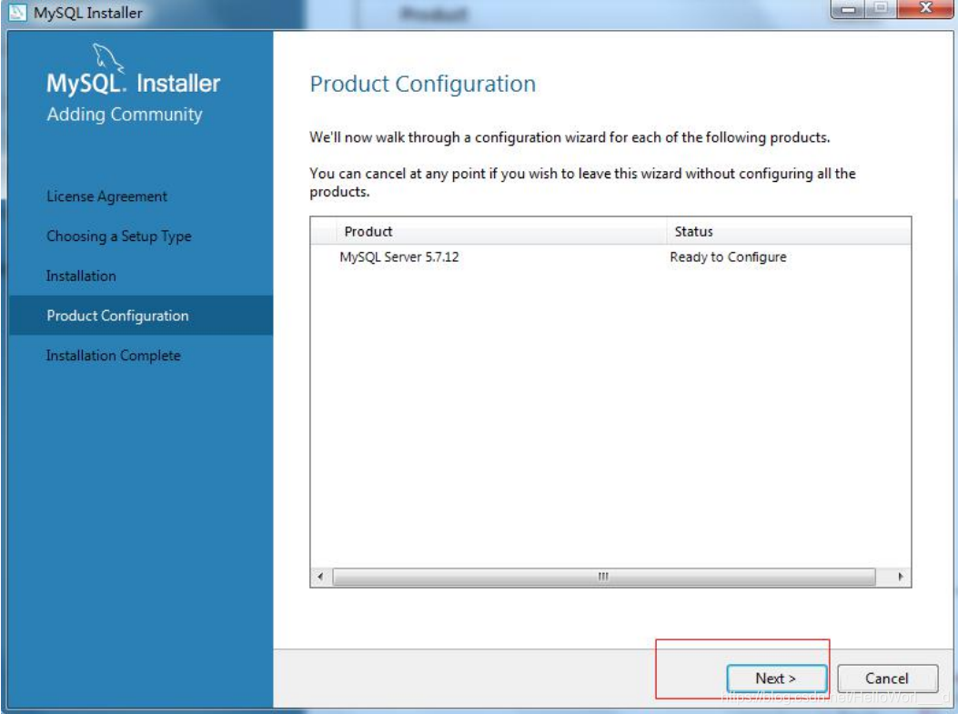Maximize the MySQL Installer window
Image resolution: width=958 pixels, height=714 pixels.
[x=881, y=9]
